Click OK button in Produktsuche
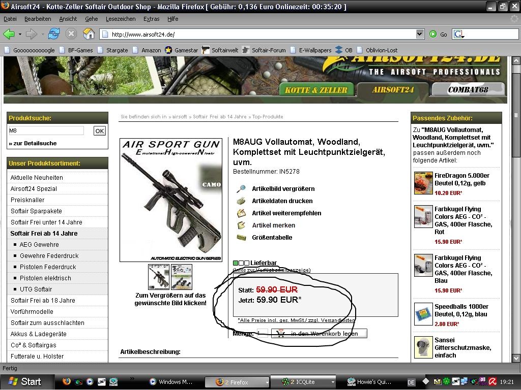 pos(100,131)
